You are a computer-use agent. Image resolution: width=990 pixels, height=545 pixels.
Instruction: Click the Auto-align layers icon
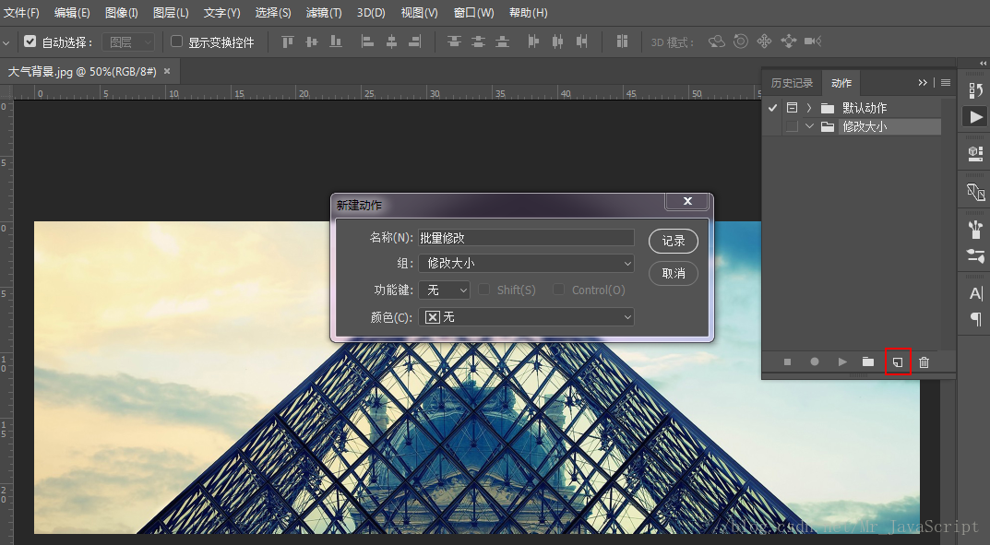(622, 41)
